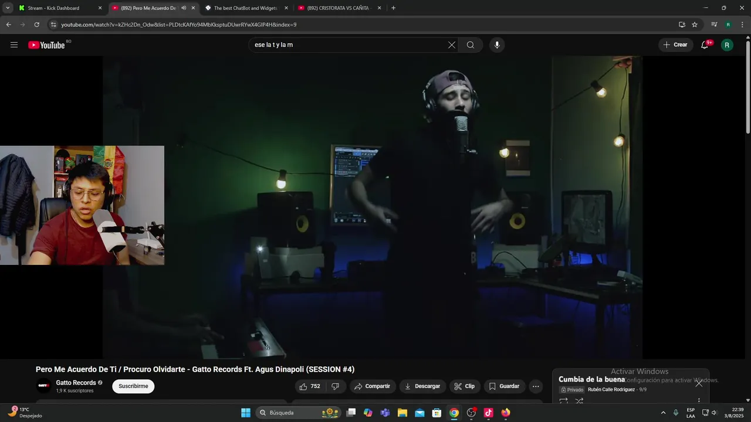Open Gatto Records channel avatar
751x422 pixels.
[x=44, y=386]
